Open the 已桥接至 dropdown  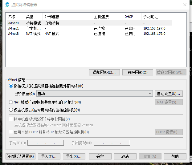tap(95, 94)
